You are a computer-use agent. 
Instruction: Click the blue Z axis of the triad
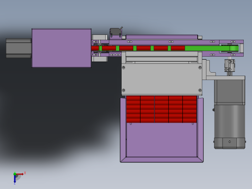tap(15, 179)
